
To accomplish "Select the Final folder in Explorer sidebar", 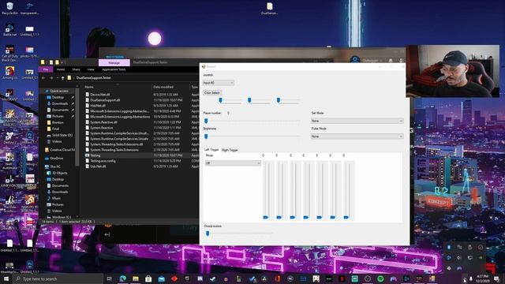I will tap(56, 129).
